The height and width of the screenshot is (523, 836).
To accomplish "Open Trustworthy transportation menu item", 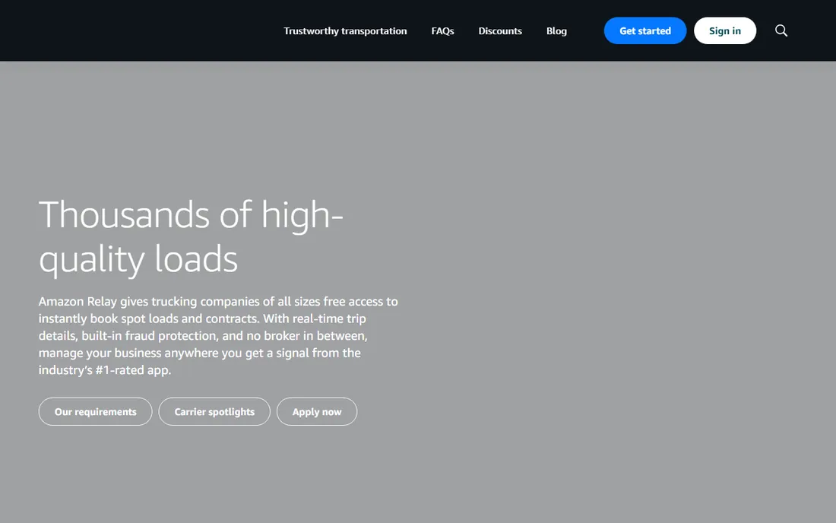I will coord(345,31).
